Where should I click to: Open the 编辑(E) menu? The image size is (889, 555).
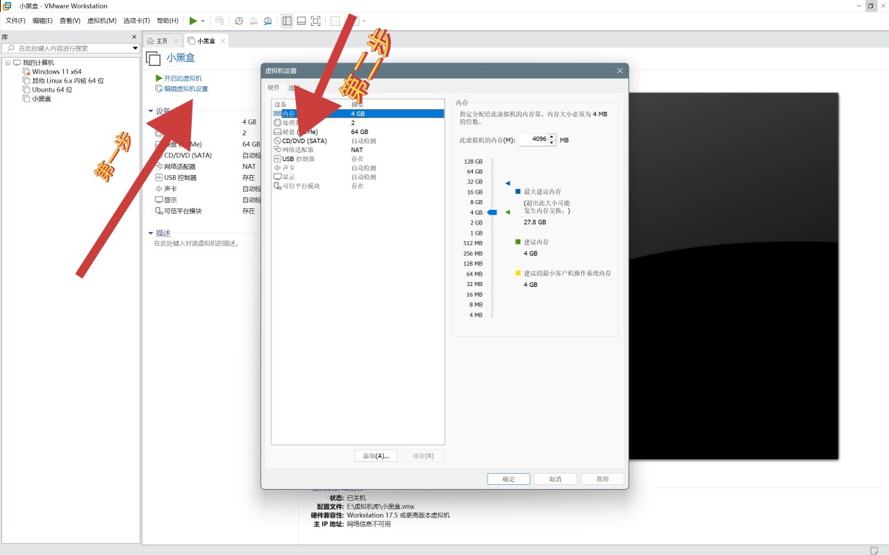[x=42, y=21]
